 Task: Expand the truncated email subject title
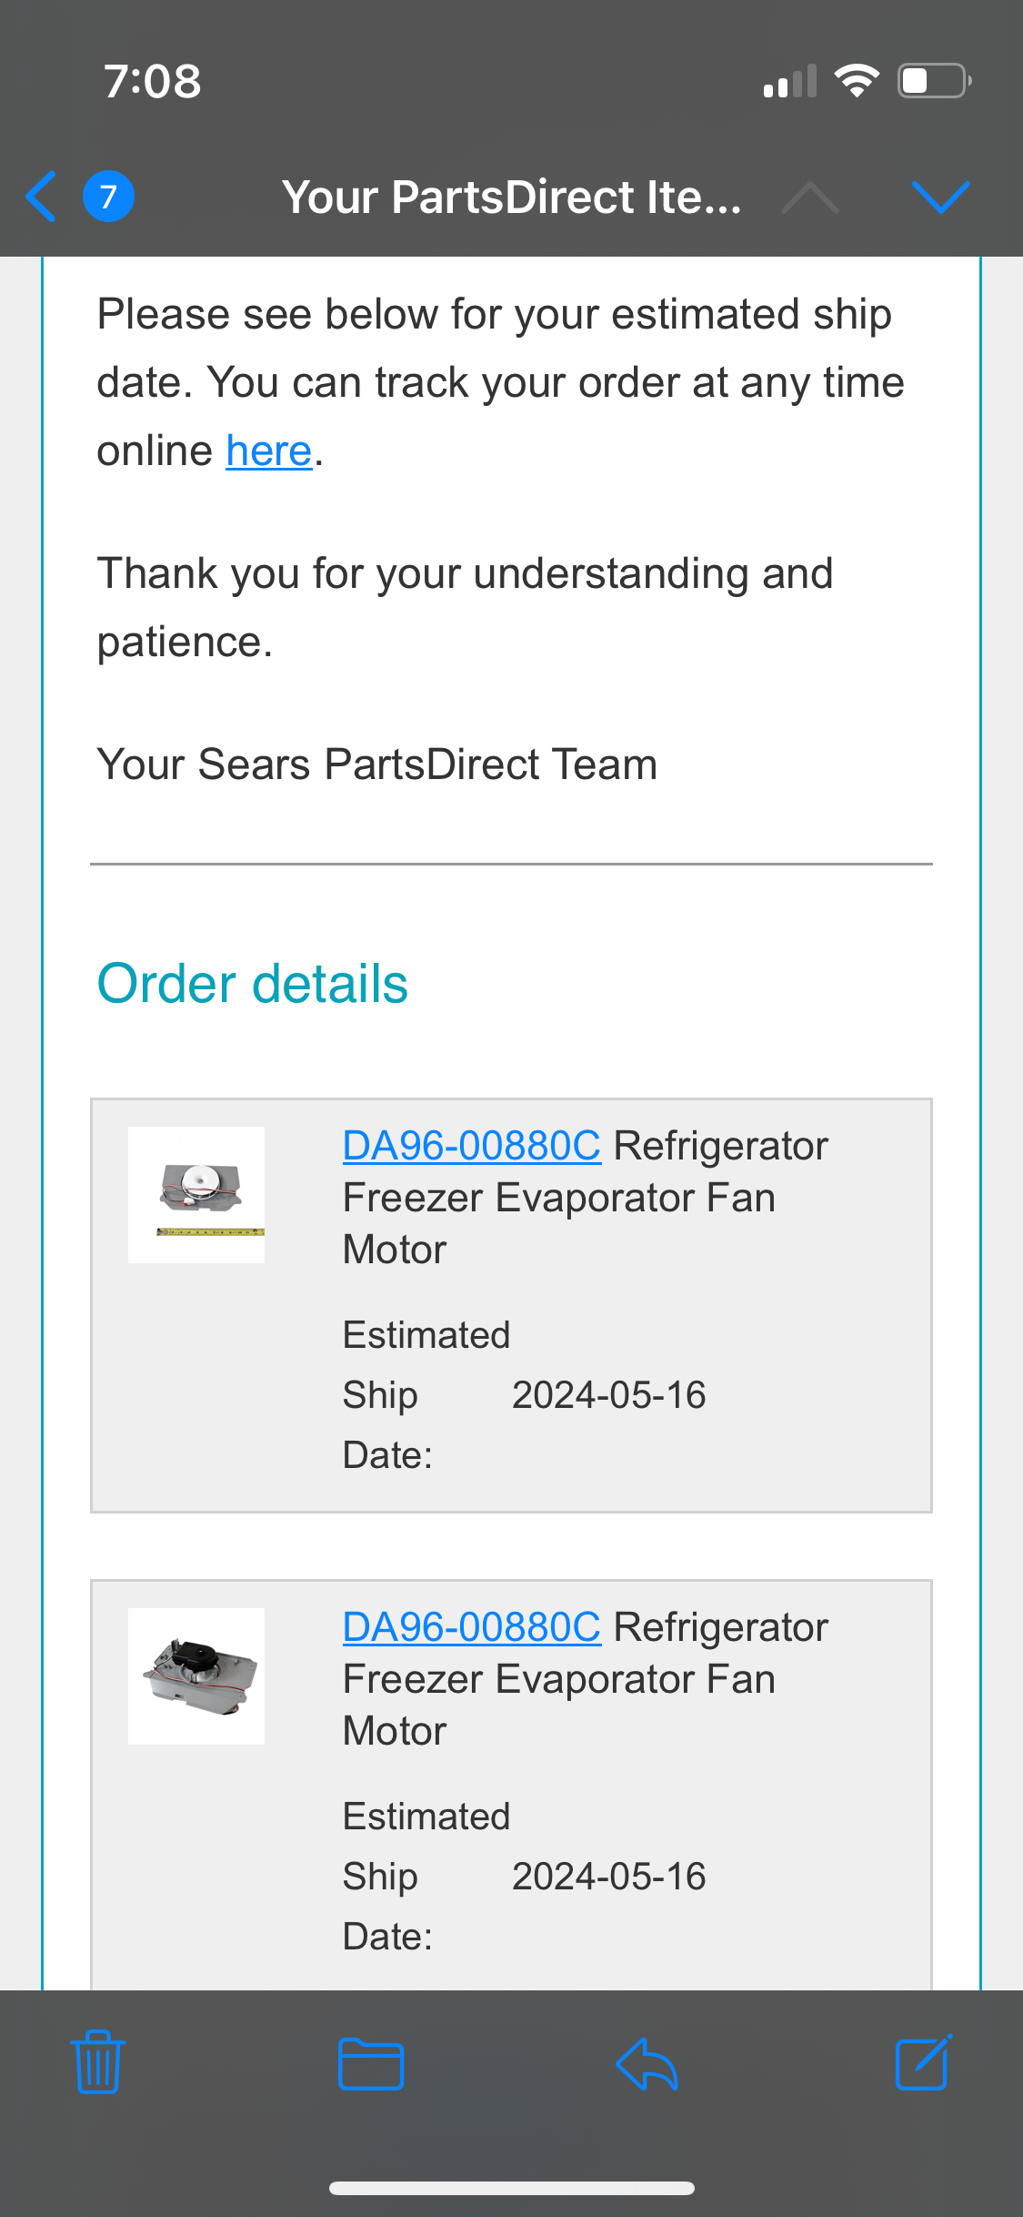[512, 197]
